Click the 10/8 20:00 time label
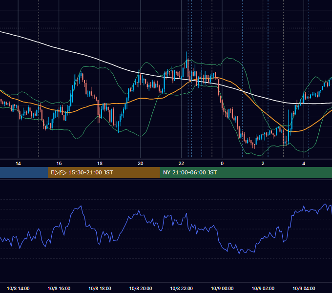The width and height of the screenshot is (332, 293). (x=141, y=288)
